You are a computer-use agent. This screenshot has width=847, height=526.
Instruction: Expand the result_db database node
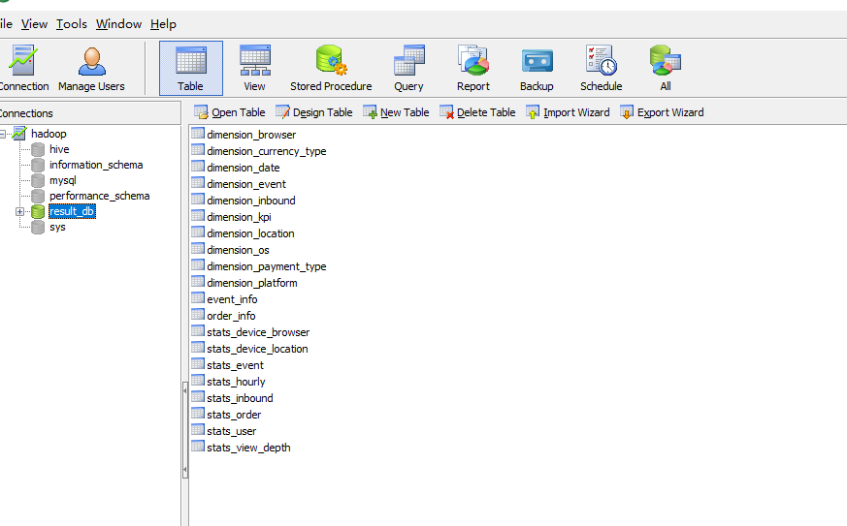[20, 211]
